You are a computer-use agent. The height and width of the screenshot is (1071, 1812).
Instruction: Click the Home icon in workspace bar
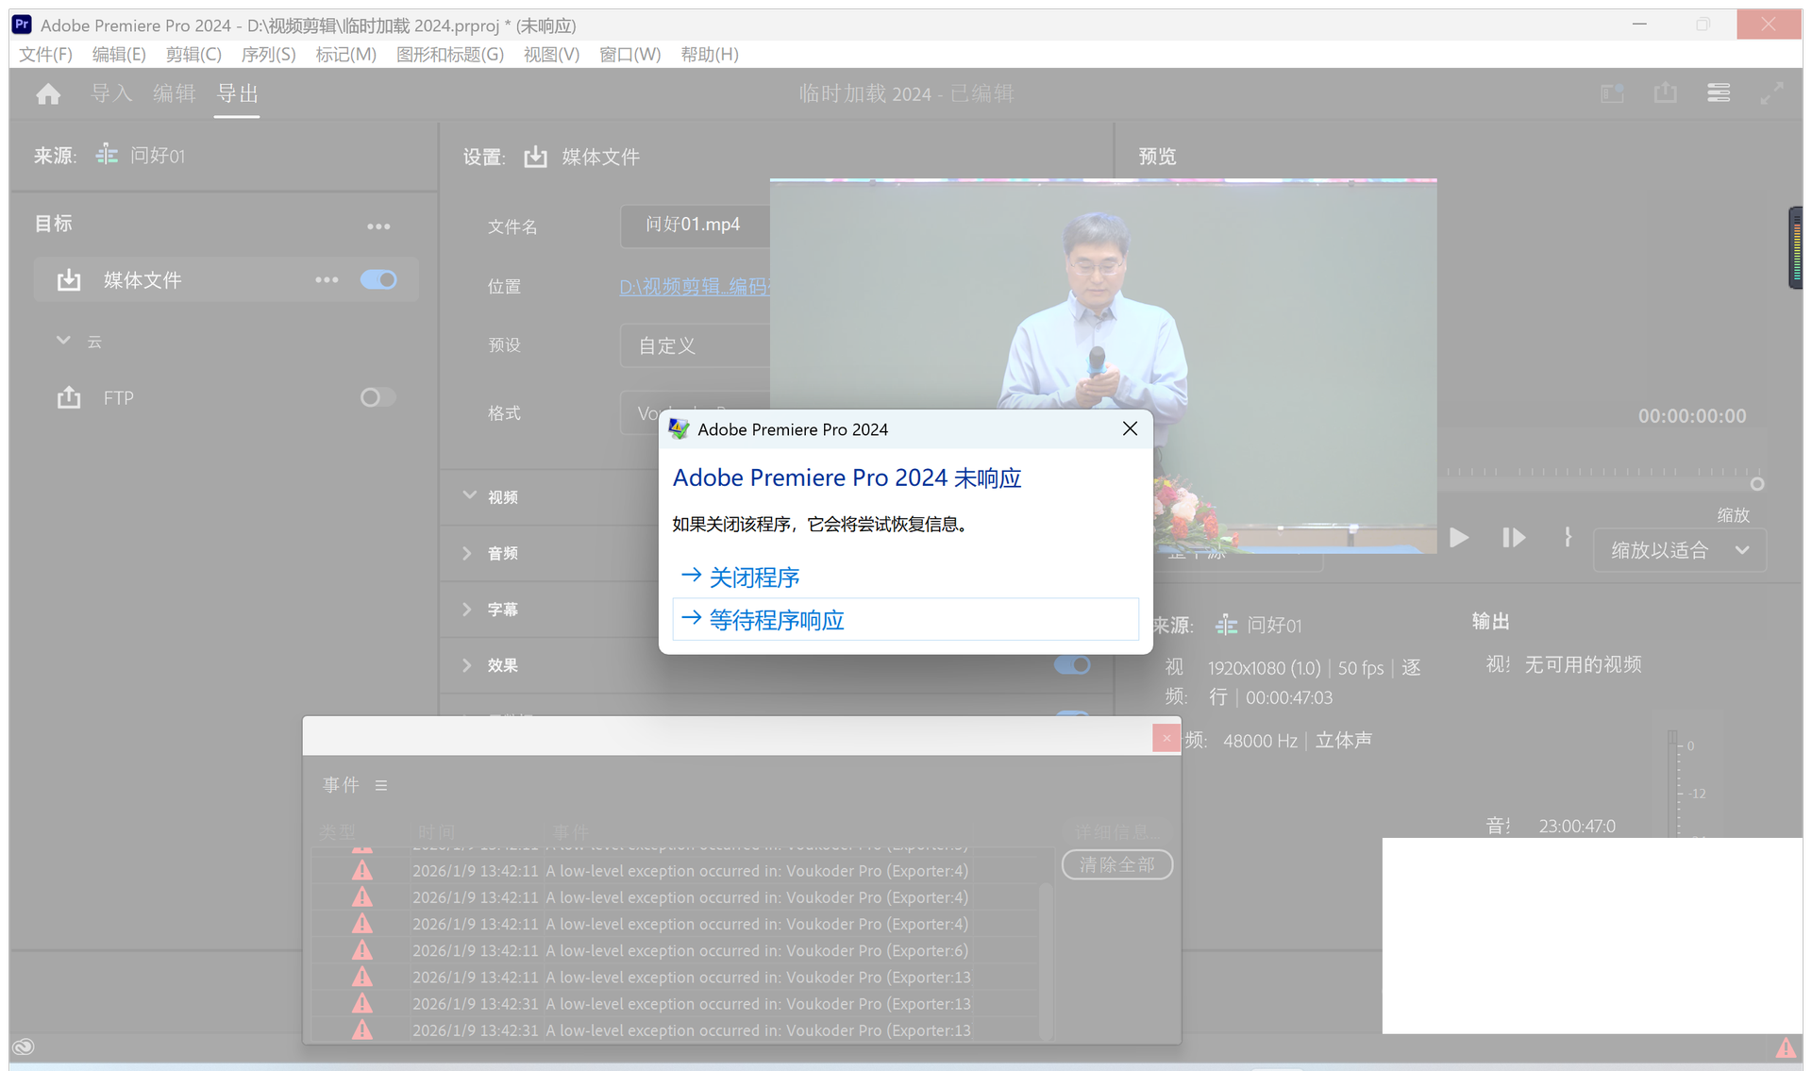click(x=48, y=93)
